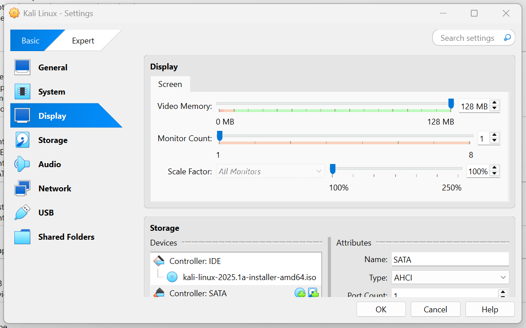Click the Cancel button
Screen dimensions: 526x328
point(435,309)
